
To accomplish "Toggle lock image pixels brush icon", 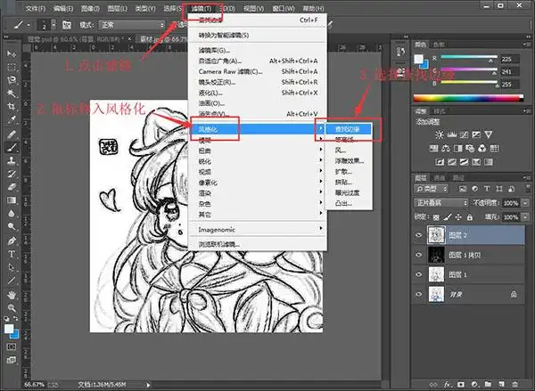I will pyautogui.click(x=448, y=216).
